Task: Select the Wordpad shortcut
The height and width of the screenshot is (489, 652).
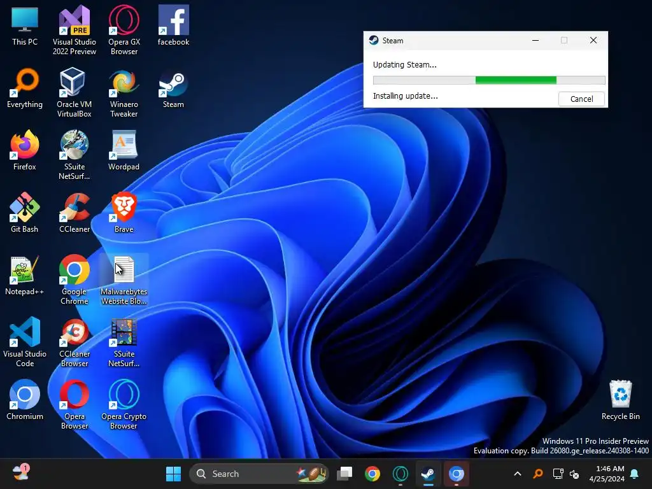Action: pos(124,150)
